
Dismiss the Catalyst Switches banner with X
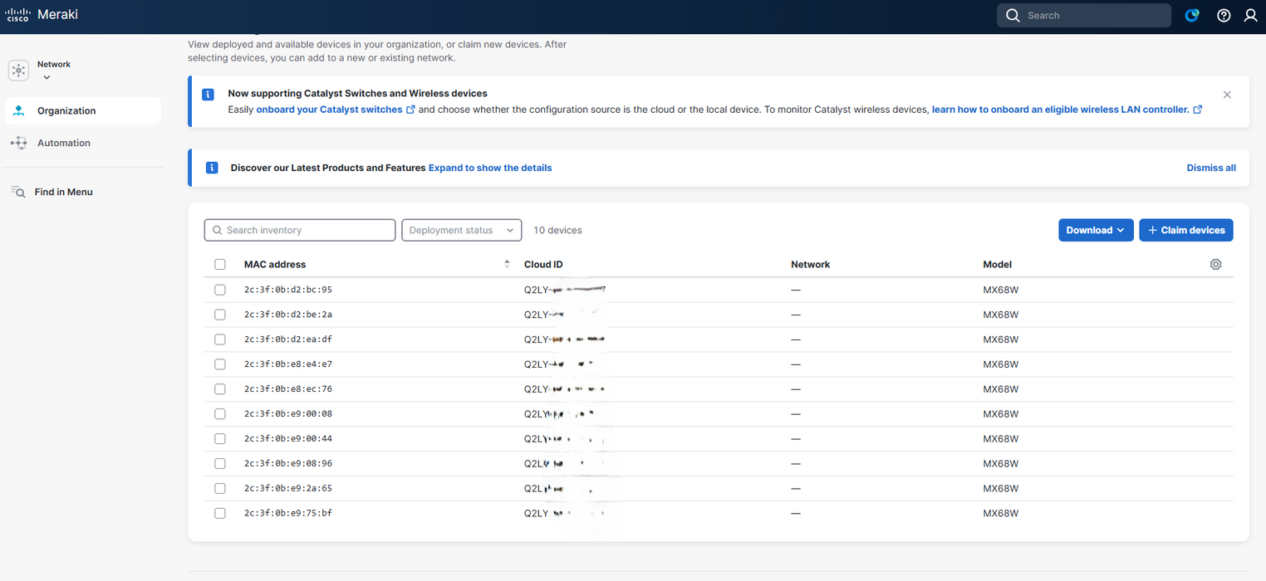click(1227, 95)
